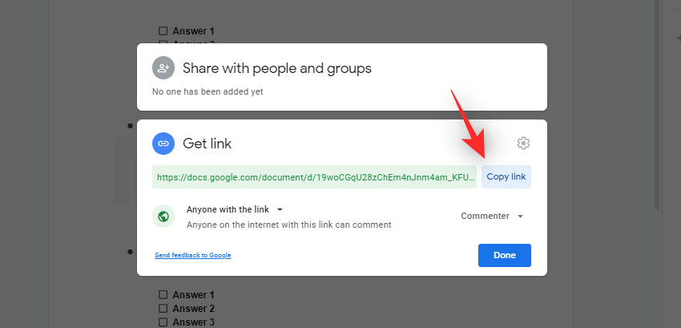Click 'Anyone on the internet with this link can comment'
This screenshot has width=681, height=328.
pos(288,225)
